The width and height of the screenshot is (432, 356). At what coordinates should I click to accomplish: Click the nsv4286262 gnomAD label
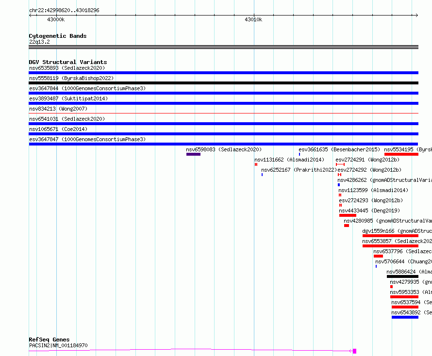[x=384, y=180]
